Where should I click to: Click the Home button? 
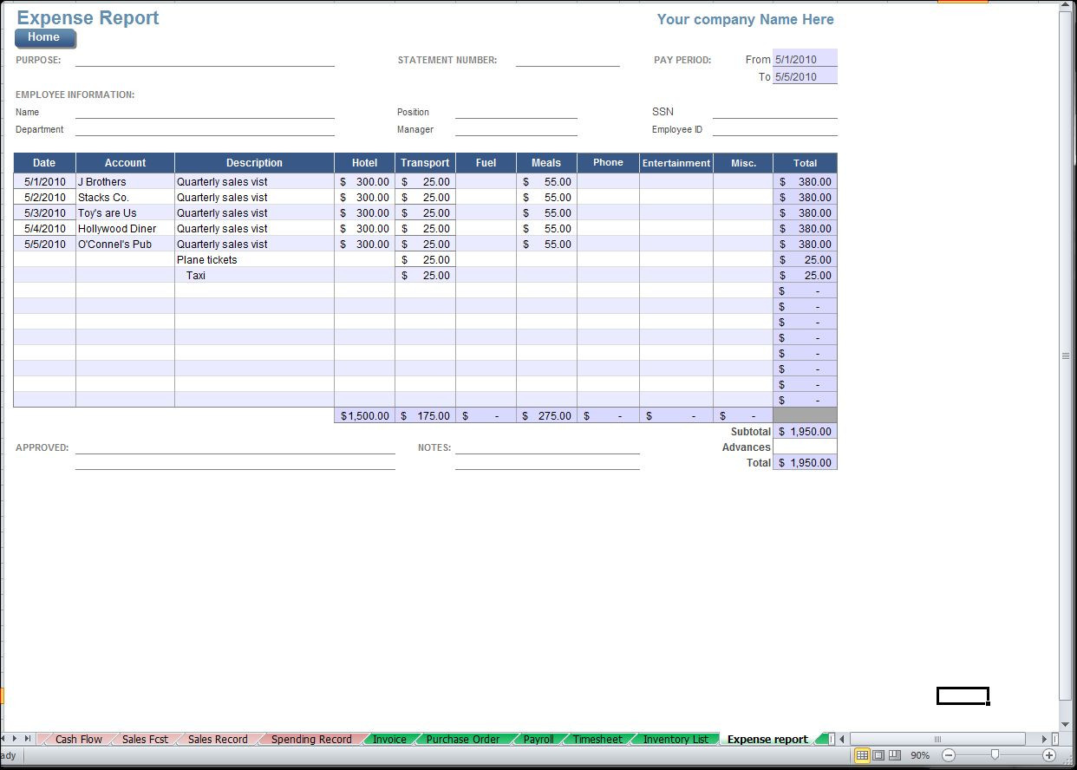(45, 38)
